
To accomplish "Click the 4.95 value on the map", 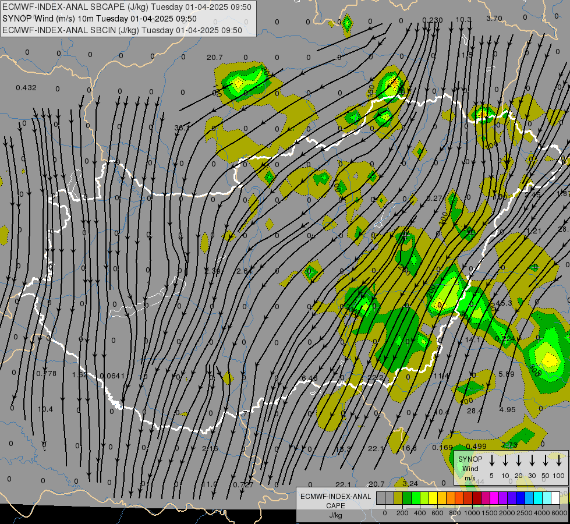I will coord(508,409).
